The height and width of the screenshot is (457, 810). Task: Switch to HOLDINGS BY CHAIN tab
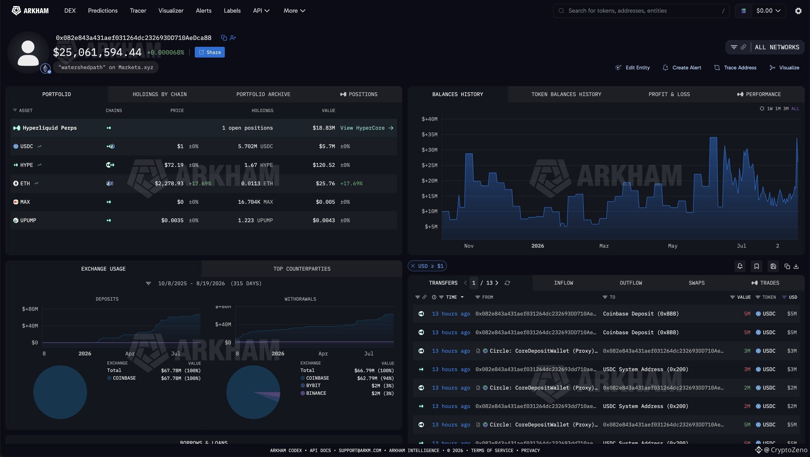[x=160, y=94]
